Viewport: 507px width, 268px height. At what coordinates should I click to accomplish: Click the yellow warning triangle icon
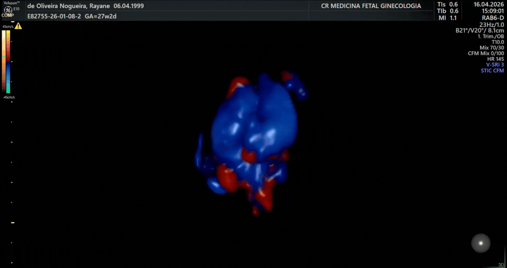coord(18,26)
